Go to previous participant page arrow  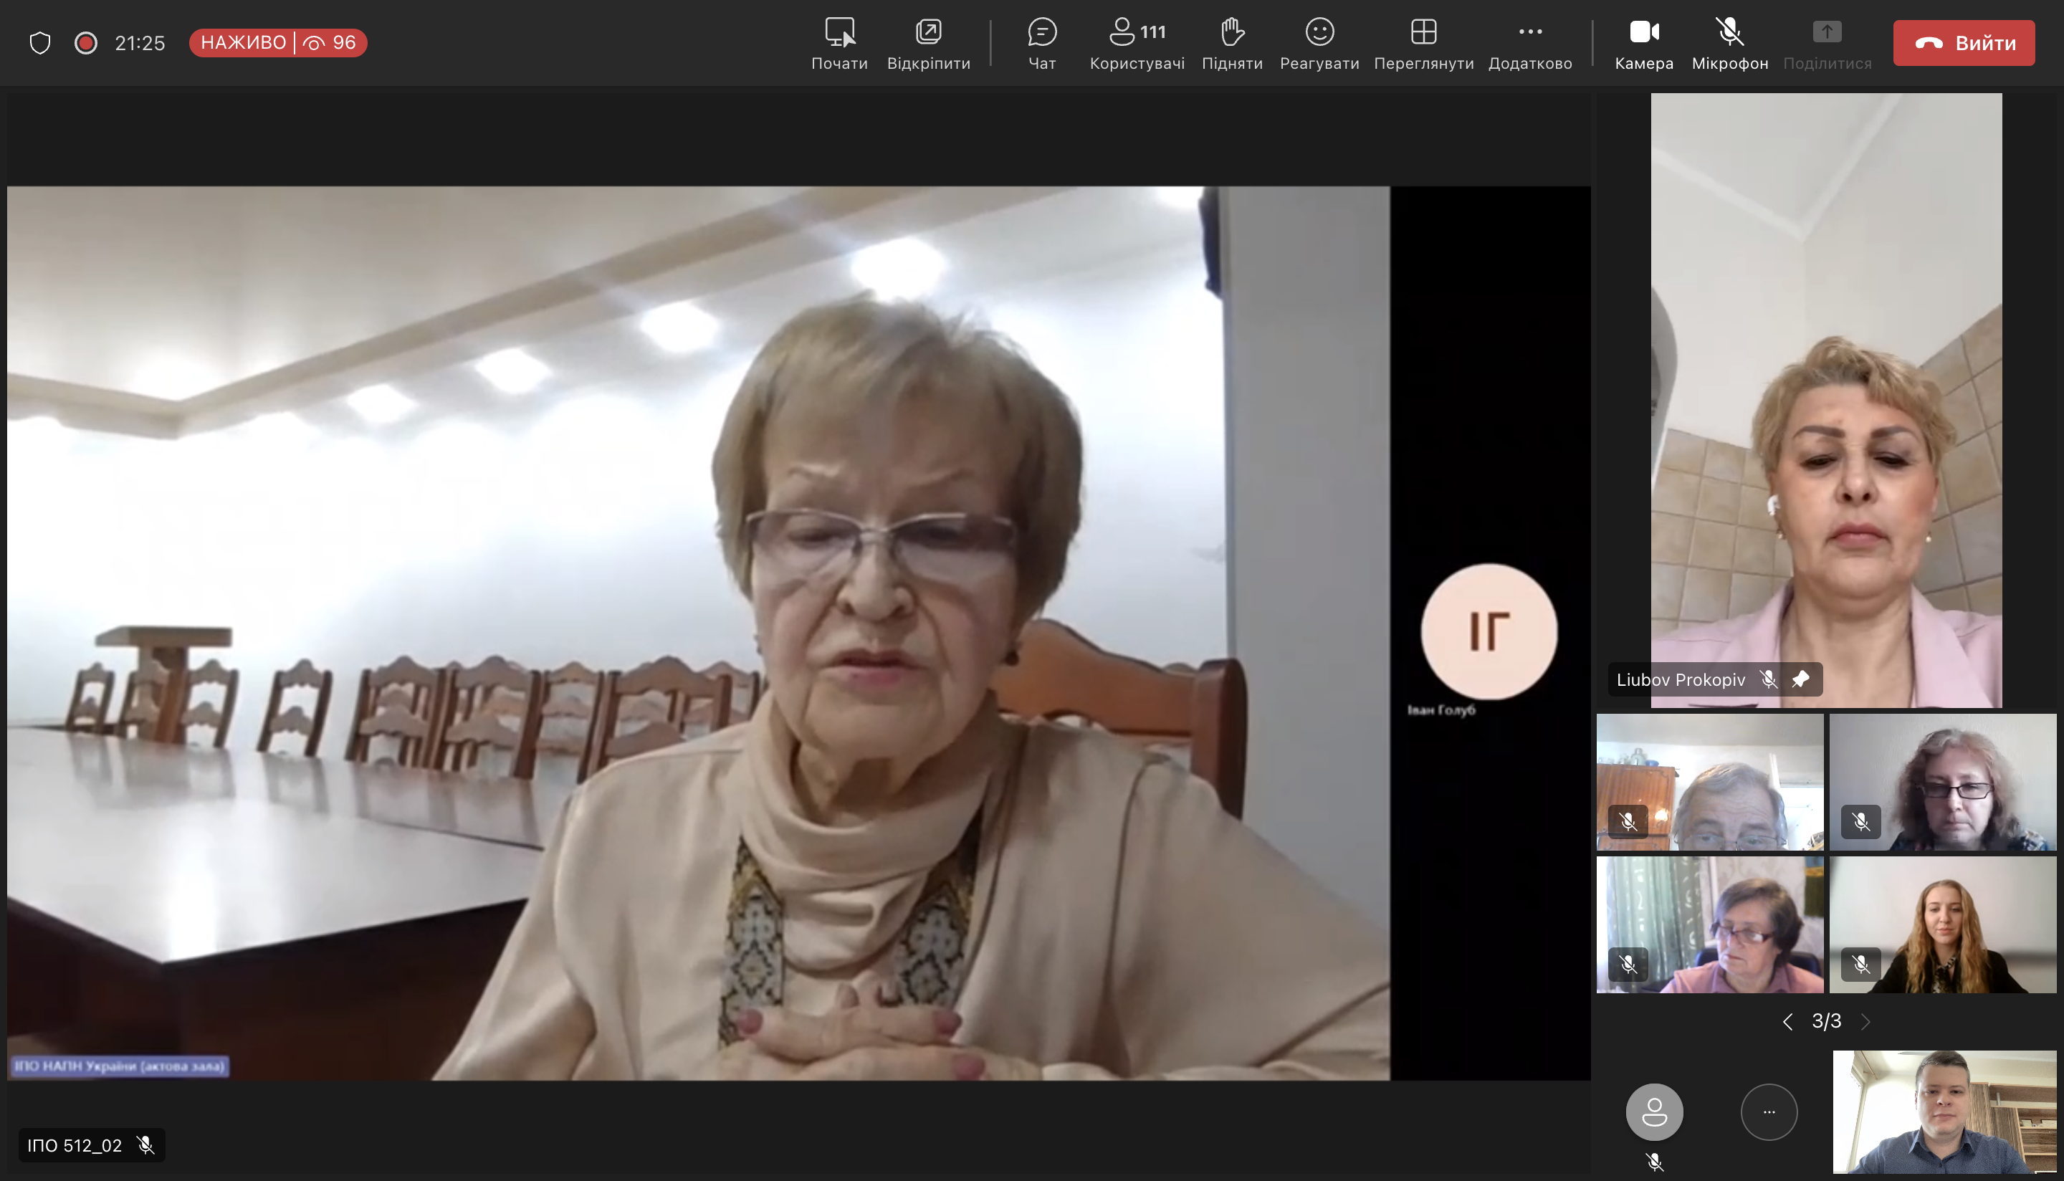tap(1787, 1021)
